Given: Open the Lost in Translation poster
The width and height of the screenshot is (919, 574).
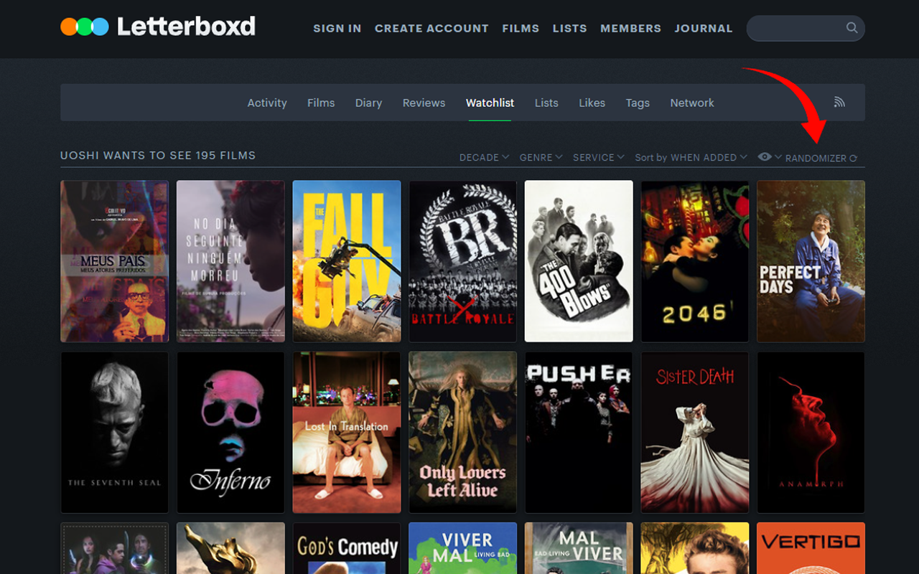Looking at the screenshot, I should [x=347, y=433].
